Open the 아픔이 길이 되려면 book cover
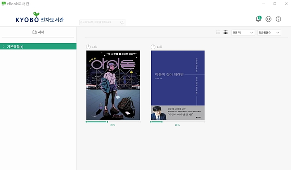The height and width of the screenshot is (170, 291). (x=178, y=85)
